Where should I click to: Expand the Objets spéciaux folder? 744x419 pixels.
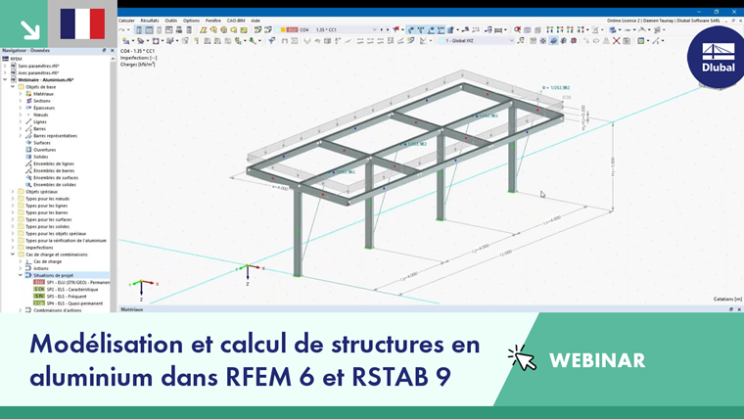coord(13,192)
